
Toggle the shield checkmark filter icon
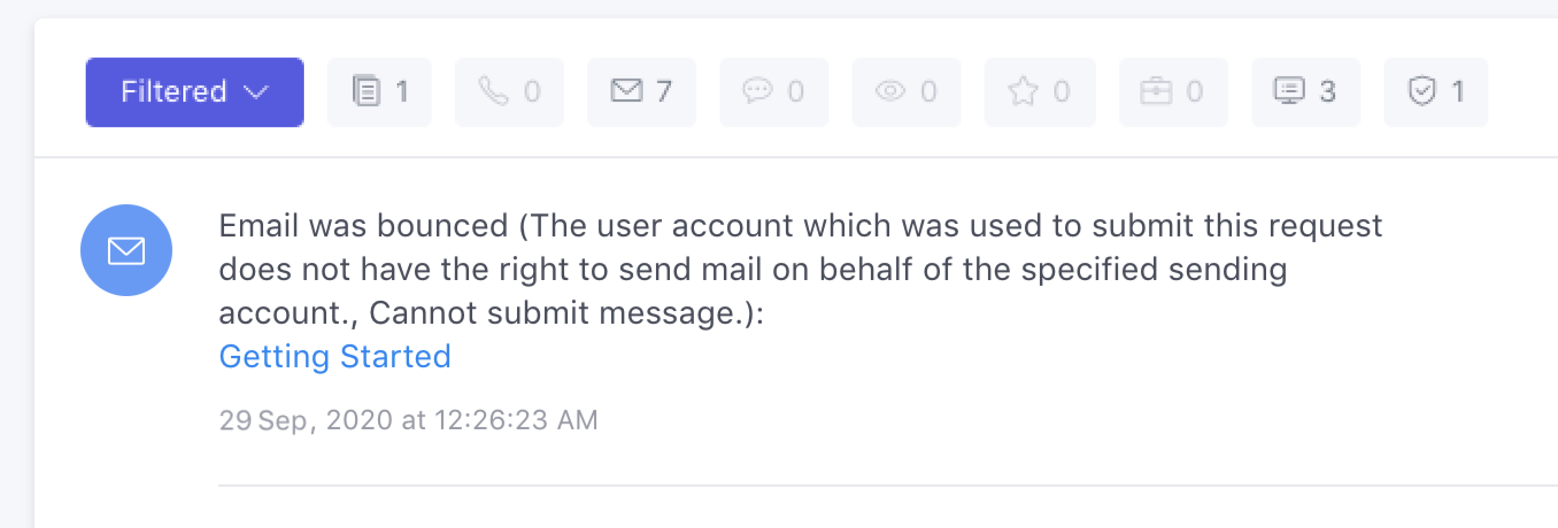point(1421,92)
